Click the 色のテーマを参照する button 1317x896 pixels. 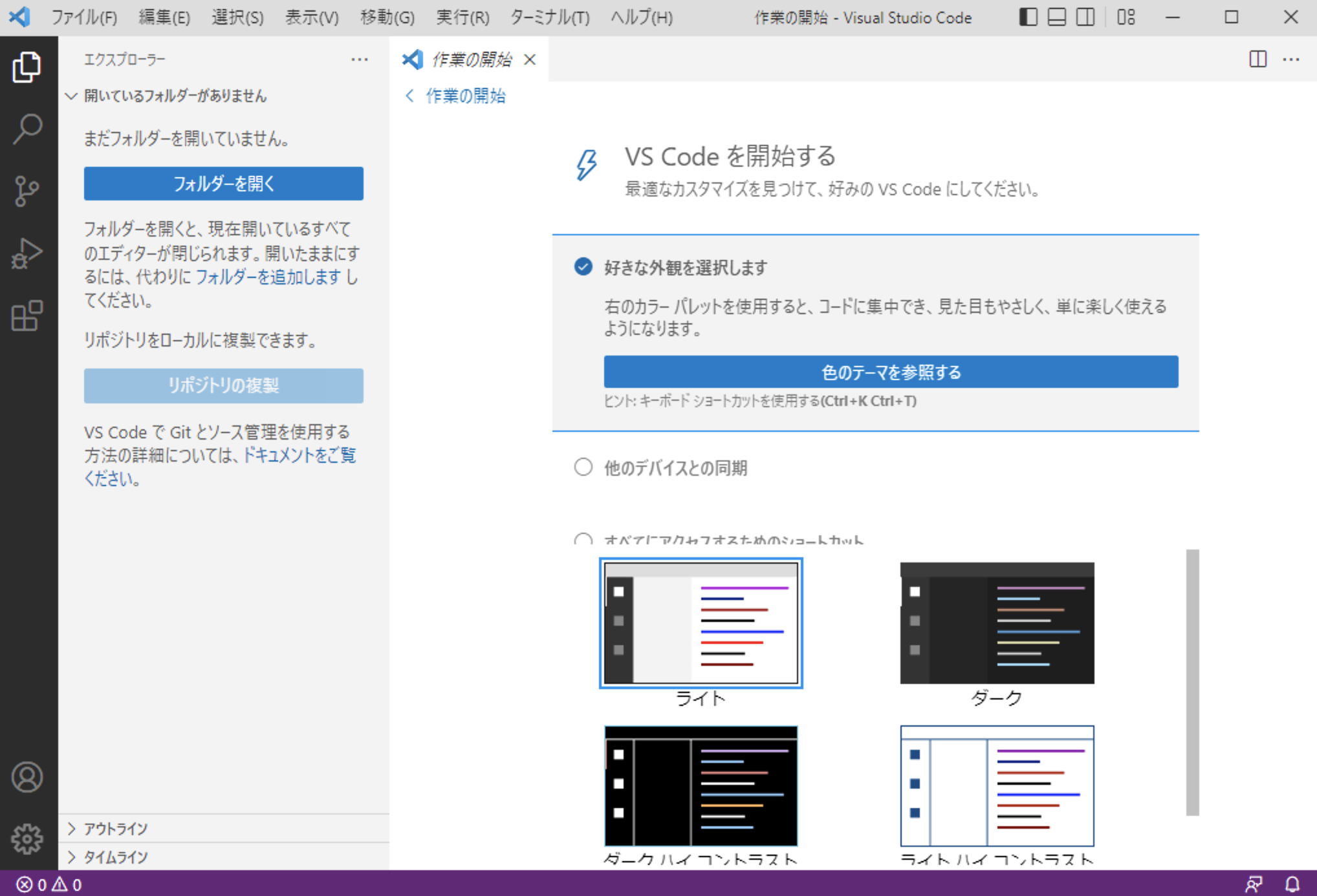[x=891, y=372]
